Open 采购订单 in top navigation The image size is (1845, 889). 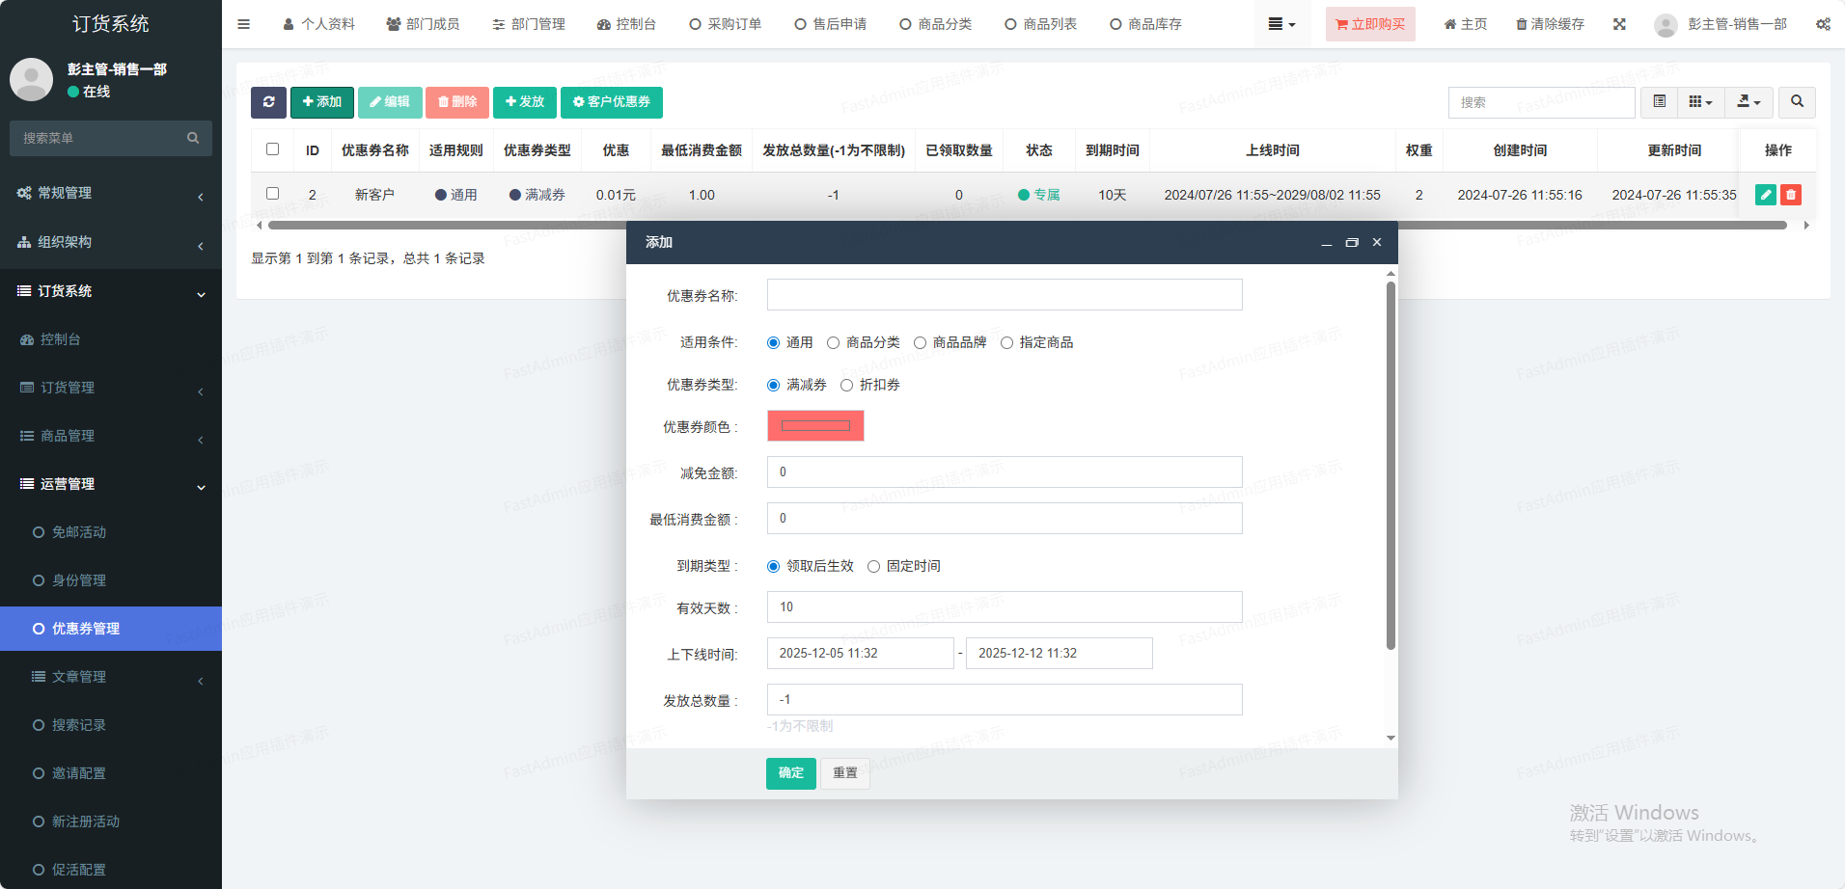(726, 24)
